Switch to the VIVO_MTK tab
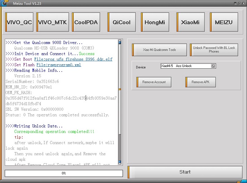The height and width of the screenshot is (183, 247). pos(53,22)
